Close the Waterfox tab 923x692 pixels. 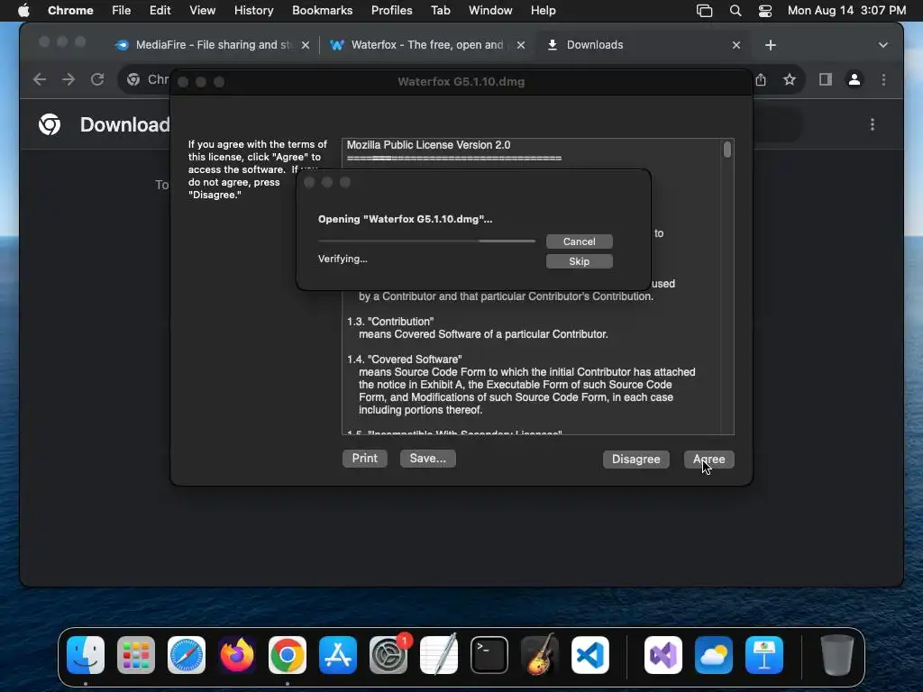point(520,45)
